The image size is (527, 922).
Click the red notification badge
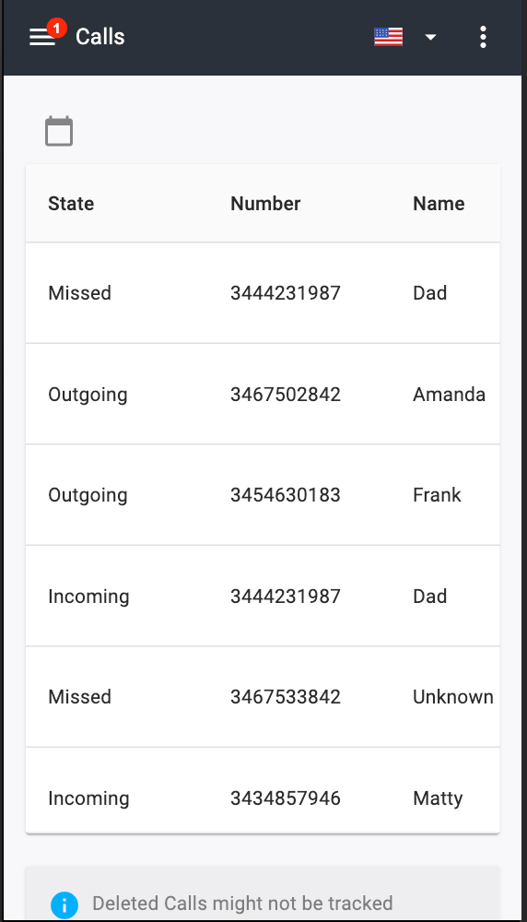pos(56,28)
